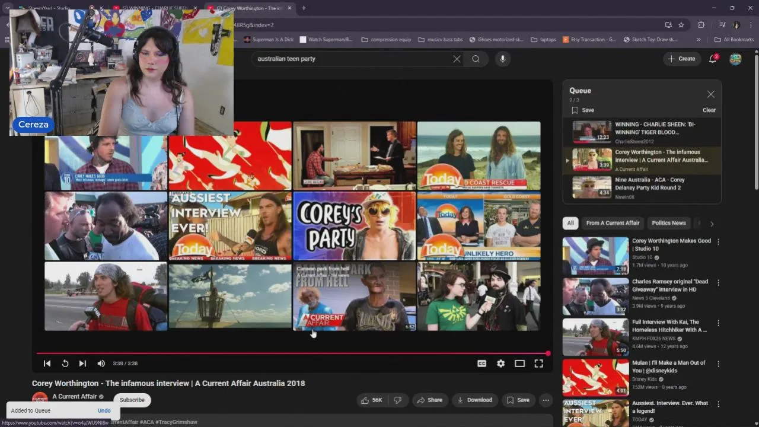Toggle closed captions in player
The width and height of the screenshot is (759, 427).
482,364
